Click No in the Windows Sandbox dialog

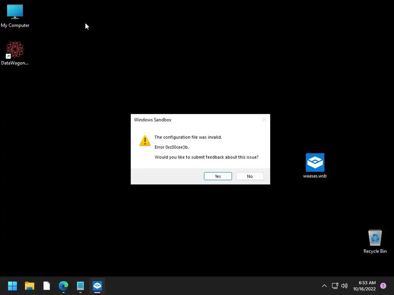(250, 176)
